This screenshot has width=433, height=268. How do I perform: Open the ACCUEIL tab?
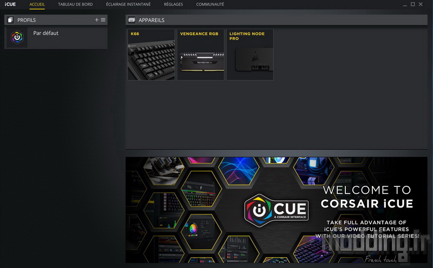37,4
